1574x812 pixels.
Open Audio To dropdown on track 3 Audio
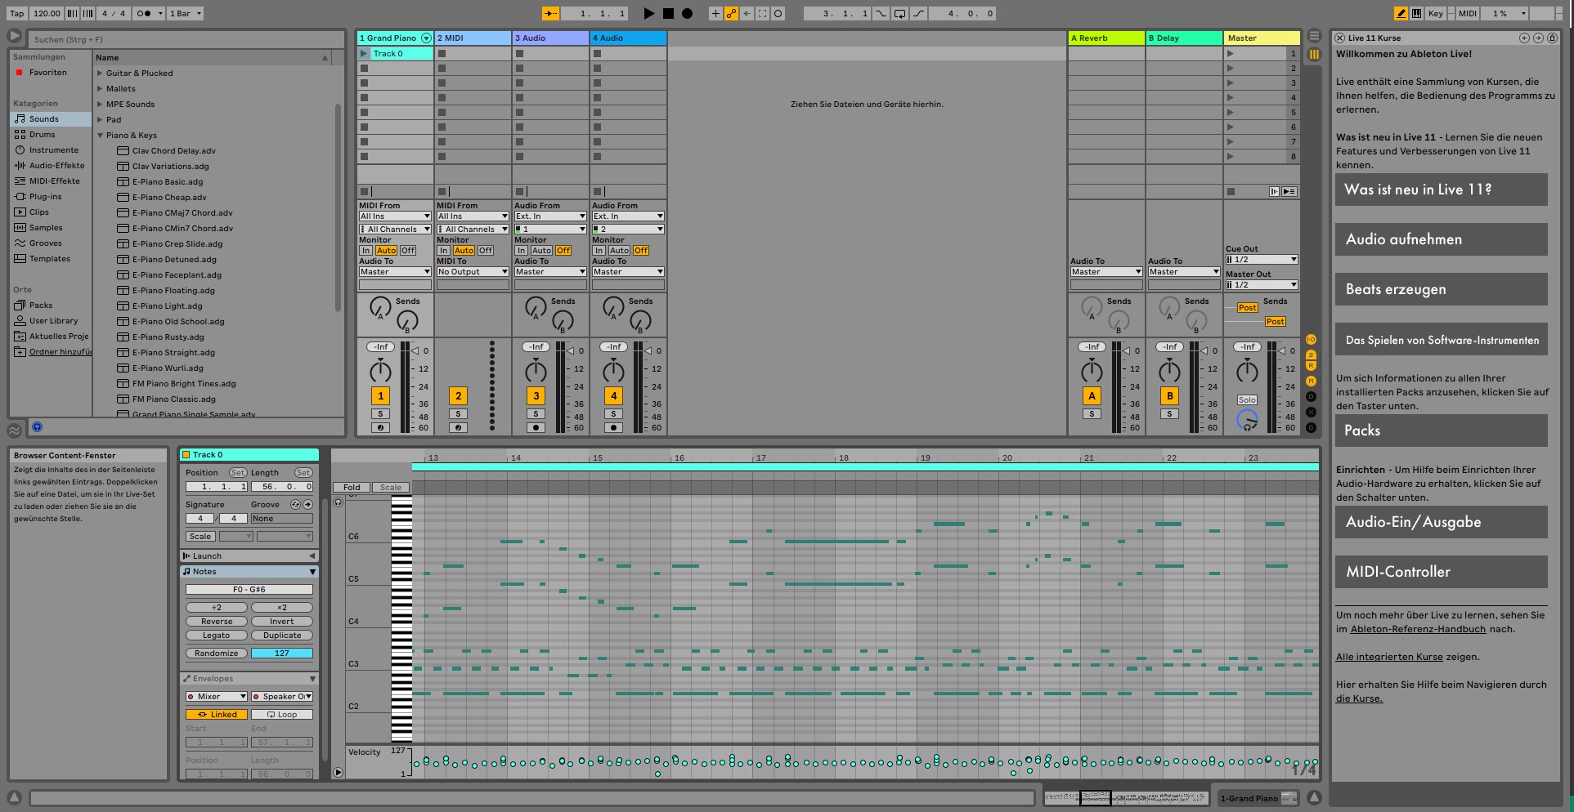point(550,272)
